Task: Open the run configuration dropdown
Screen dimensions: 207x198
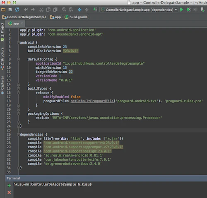Action: coord(139,10)
